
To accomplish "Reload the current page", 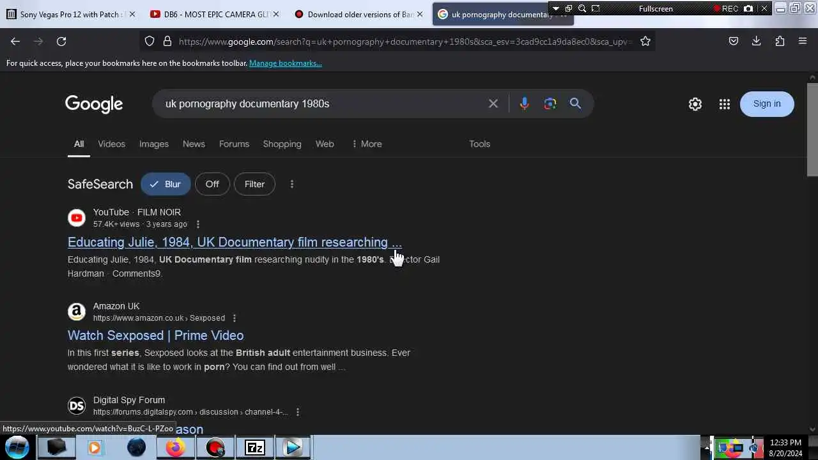I will (x=61, y=41).
